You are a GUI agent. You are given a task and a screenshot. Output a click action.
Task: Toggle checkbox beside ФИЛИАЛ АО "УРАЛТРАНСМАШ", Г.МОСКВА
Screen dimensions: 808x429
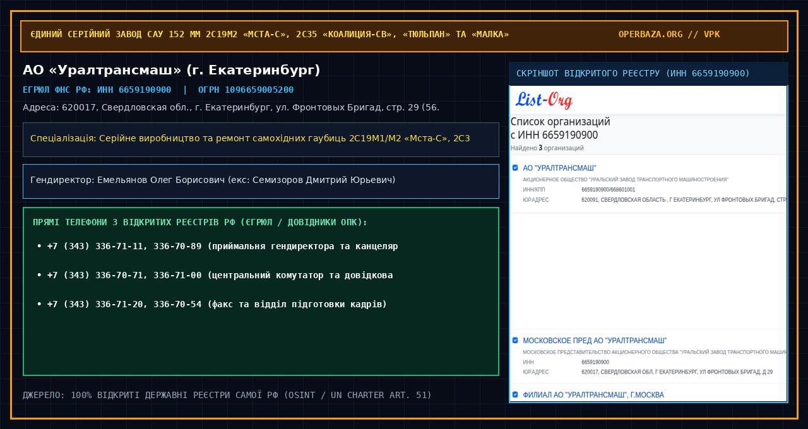click(x=515, y=395)
